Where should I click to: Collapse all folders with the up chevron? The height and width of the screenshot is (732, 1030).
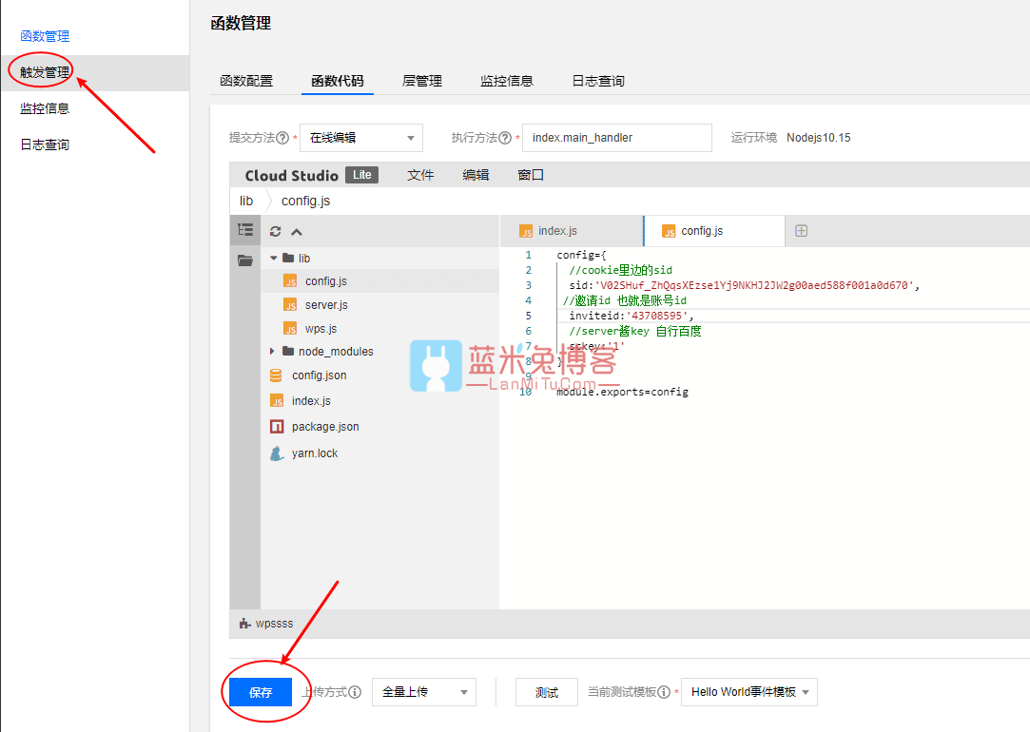(x=297, y=232)
